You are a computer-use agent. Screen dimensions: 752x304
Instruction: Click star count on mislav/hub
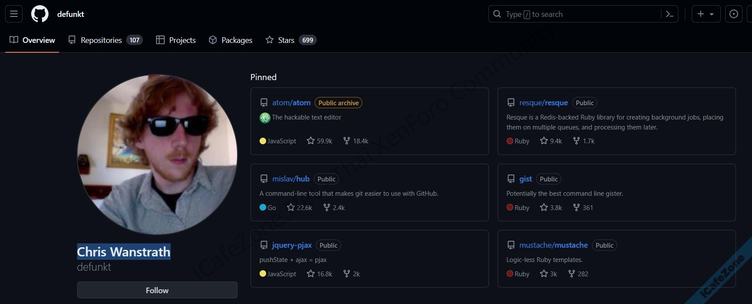(304, 207)
